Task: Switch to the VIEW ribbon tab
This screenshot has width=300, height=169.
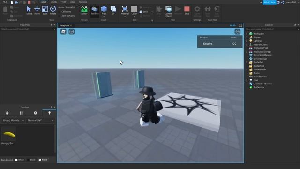Action: click(72, 2)
